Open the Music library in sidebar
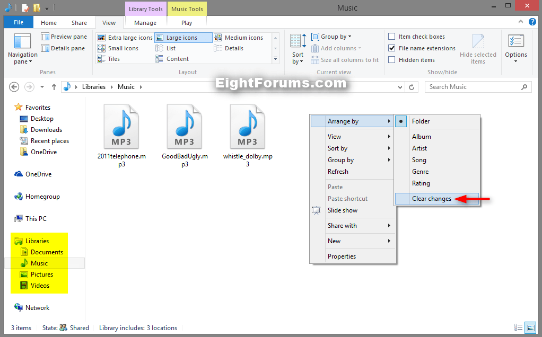The height and width of the screenshot is (337, 542). 39,263
